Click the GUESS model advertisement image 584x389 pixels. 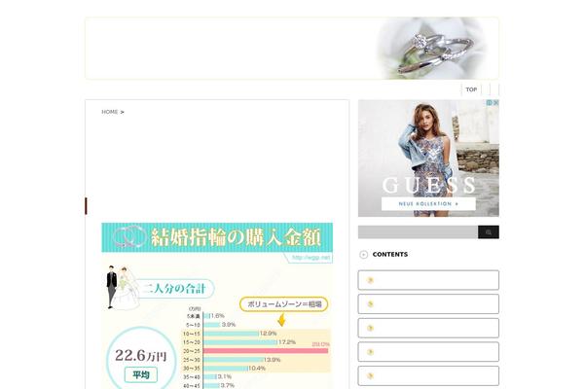pos(428,159)
